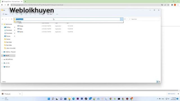Image resolution: width=180 pixels, height=101 pixels.
Task: Expand the ffmpeg.zip download options chevron
Action: (20, 94)
